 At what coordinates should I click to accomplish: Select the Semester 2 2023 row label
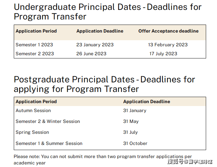pos(35,54)
